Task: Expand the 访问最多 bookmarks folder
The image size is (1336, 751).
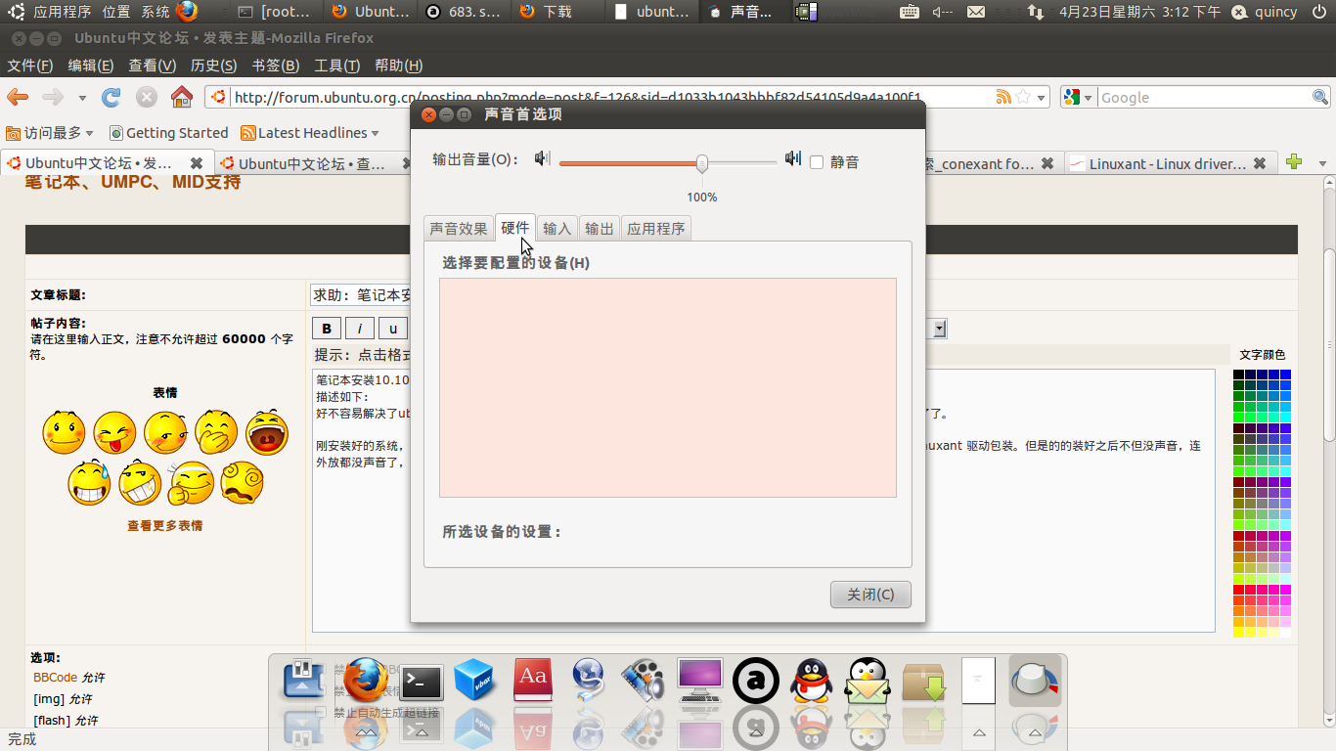Action: 50,133
